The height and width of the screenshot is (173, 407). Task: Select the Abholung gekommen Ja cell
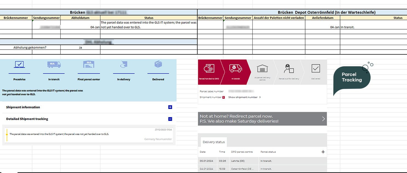pyautogui.click(x=80, y=47)
